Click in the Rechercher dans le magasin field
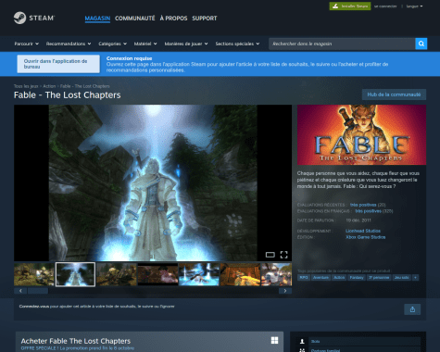Image resolution: width=440 pixels, height=352 pixels. 342,44
